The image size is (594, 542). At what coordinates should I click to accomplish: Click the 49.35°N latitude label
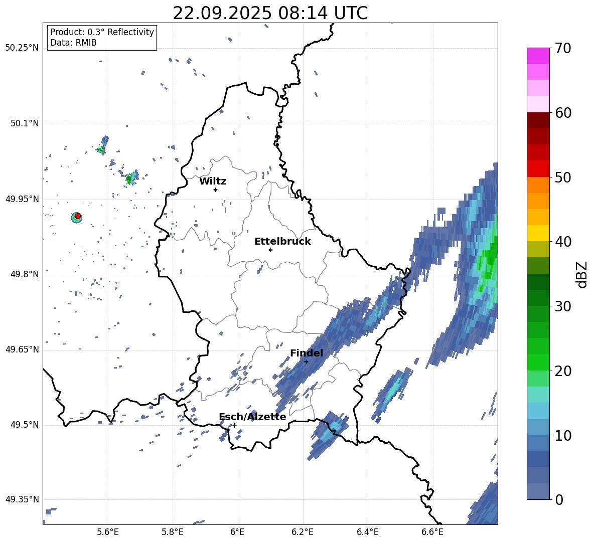pos(22,499)
